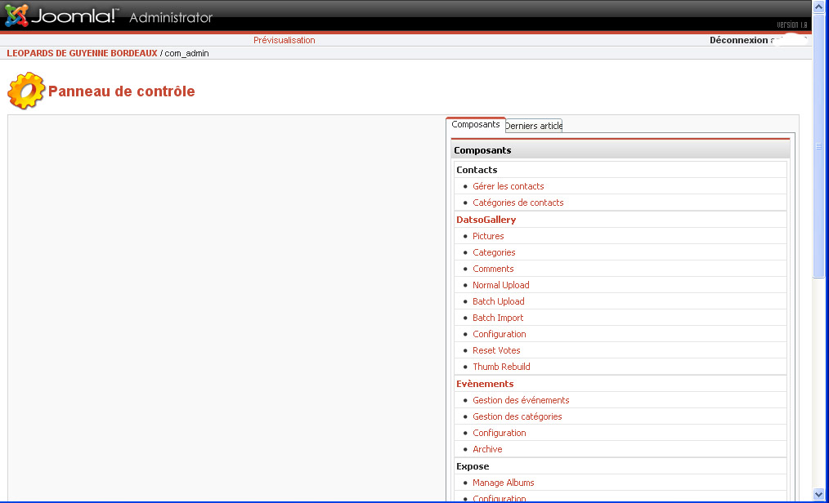The width and height of the screenshot is (829, 503).
Task: Open DatsoGallery Comments
Action: pos(493,269)
